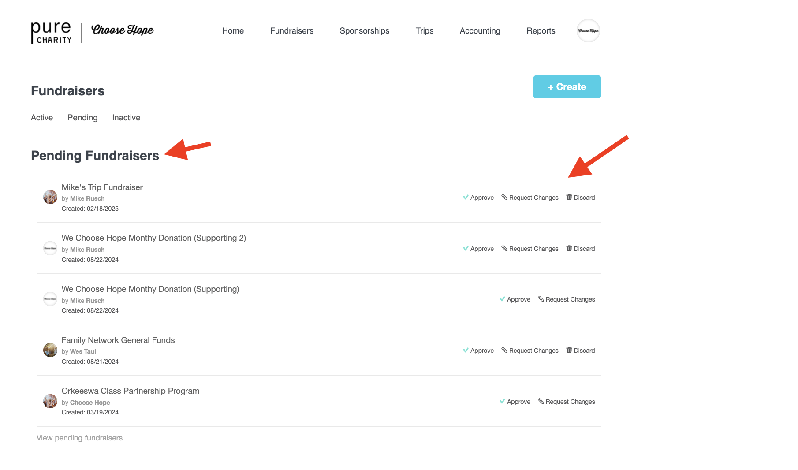Request changes for Family Network General Funds
This screenshot has height=470, width=798.
click(x=530, y=351)
